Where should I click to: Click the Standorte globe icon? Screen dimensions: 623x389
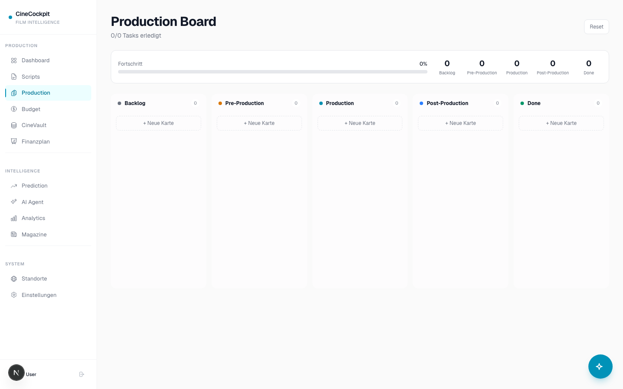pos(13,279)
